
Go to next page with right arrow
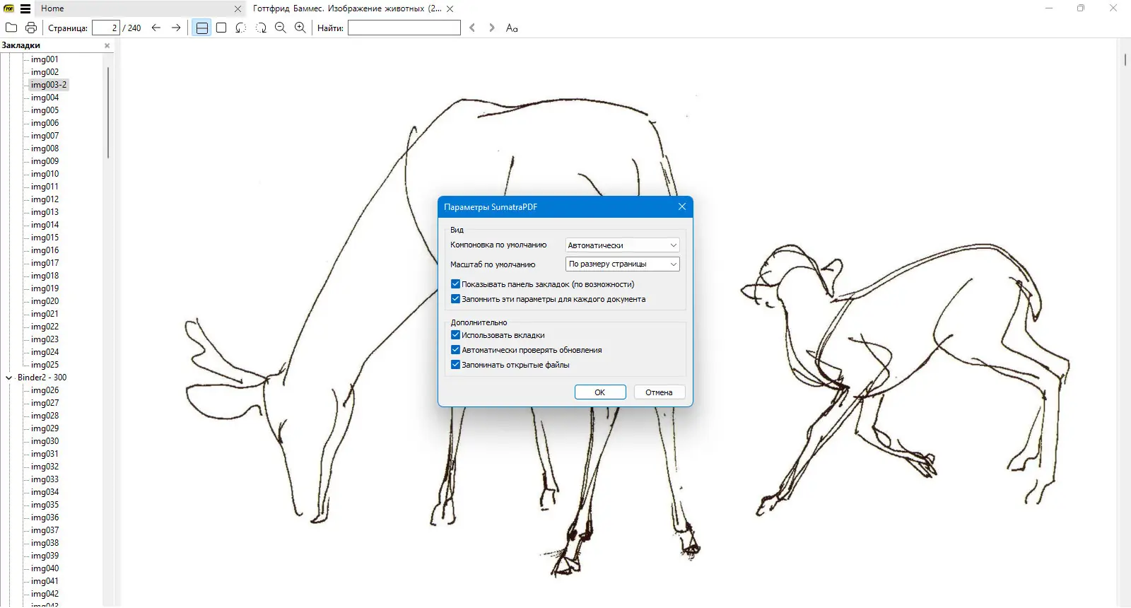click(176, 28)
